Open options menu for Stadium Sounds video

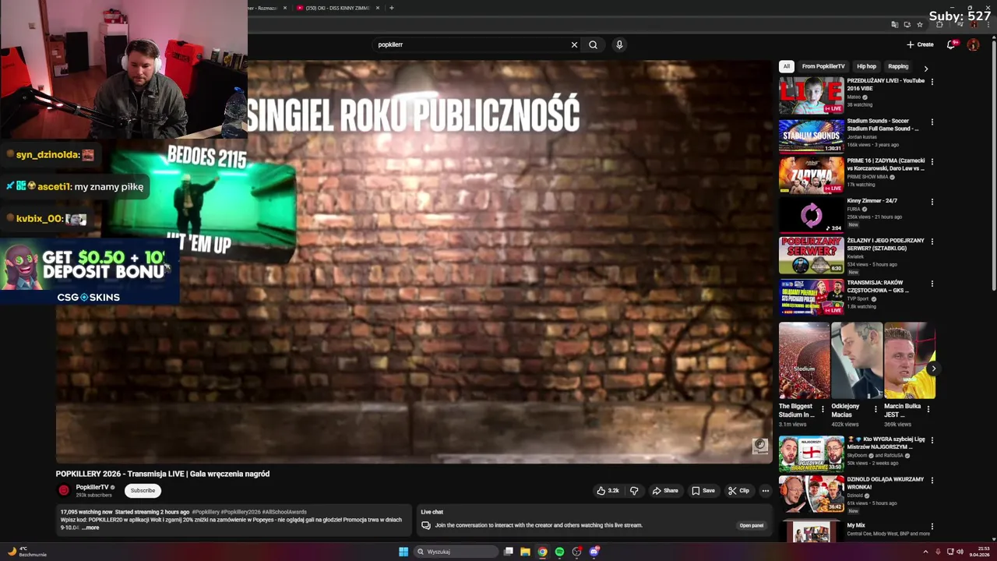932,122
